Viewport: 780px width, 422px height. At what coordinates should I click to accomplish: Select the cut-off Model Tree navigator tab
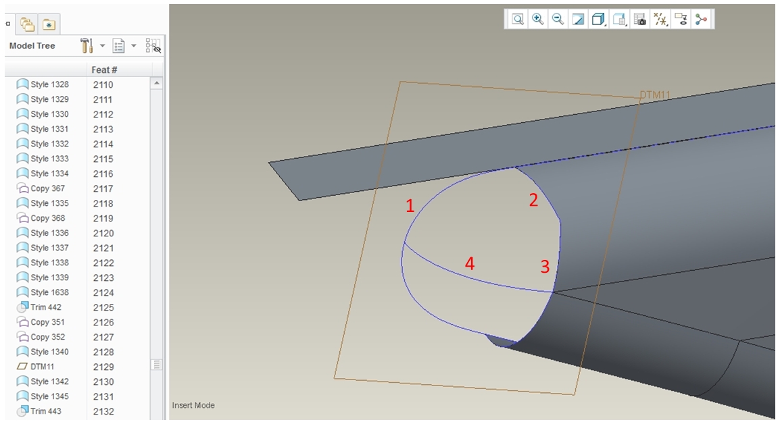click(8, 24)
